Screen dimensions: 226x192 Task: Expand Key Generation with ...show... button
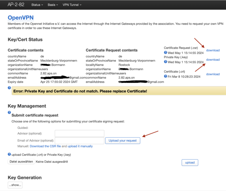pyautogui.click(x=15, y=185)
